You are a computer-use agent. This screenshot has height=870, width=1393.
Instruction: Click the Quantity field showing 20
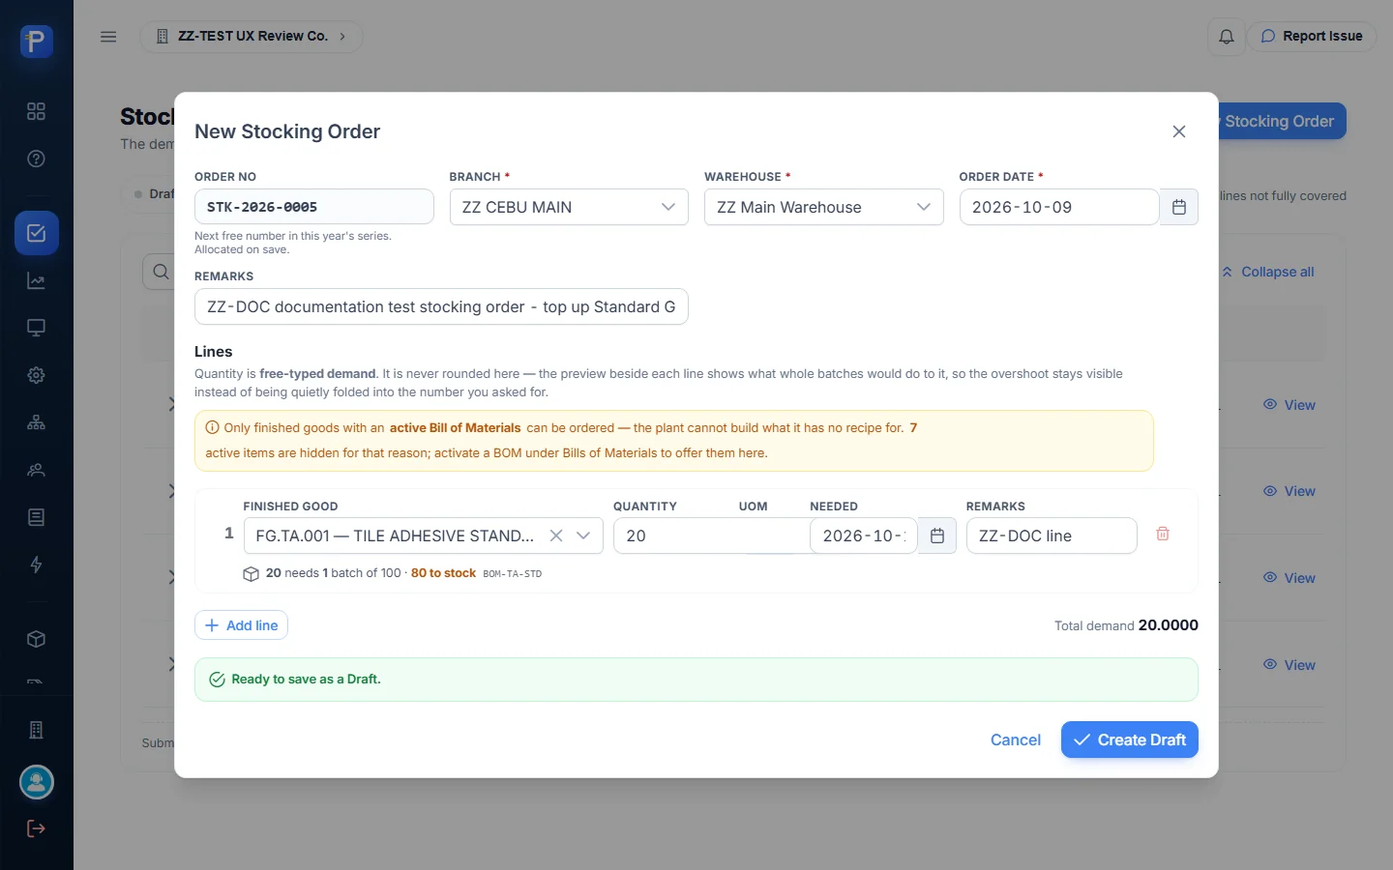tap(711, 536)
